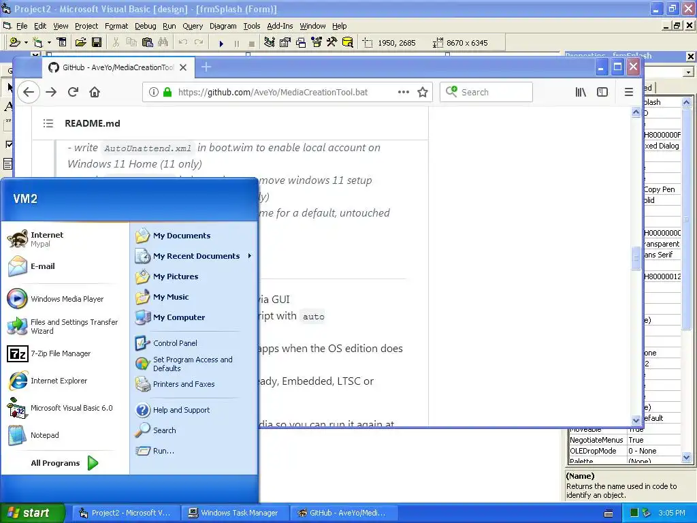The height and width of the screenshot is (523, 697).
Task: Expand All Programs in Start menu
Action: [x=65, y=463]
